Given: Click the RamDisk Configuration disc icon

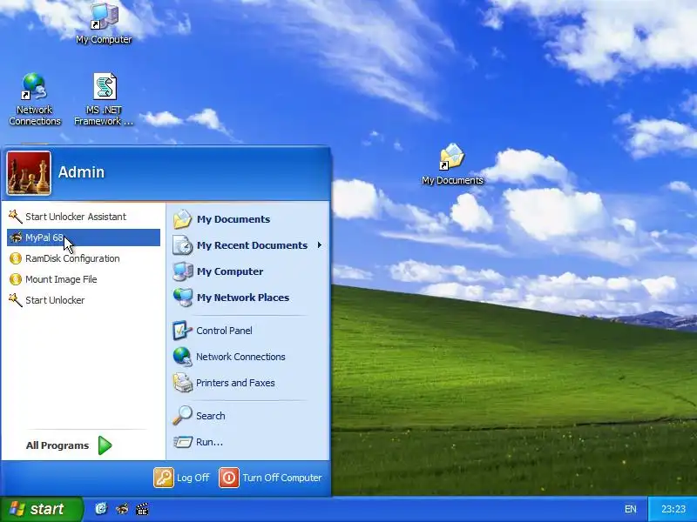Looking at the screenshot, I should tap(16, 258).
